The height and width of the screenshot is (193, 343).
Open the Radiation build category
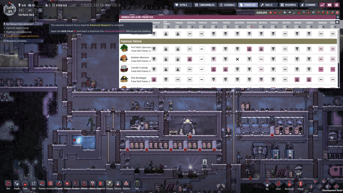click(x=126, y=184)
